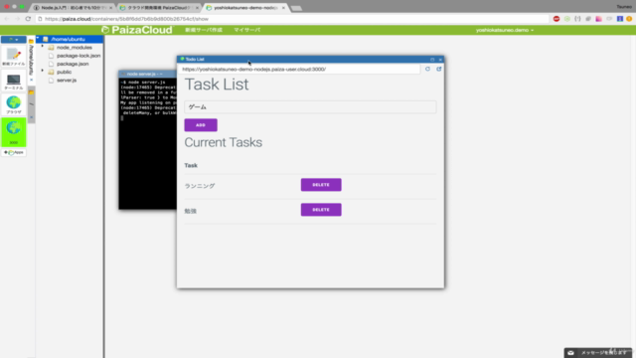The width and height of the screenshot is (636, 358).
Task: Switch to the PaizaCloud クラウド開発環境 tab
Action: [x=159, y=8]
